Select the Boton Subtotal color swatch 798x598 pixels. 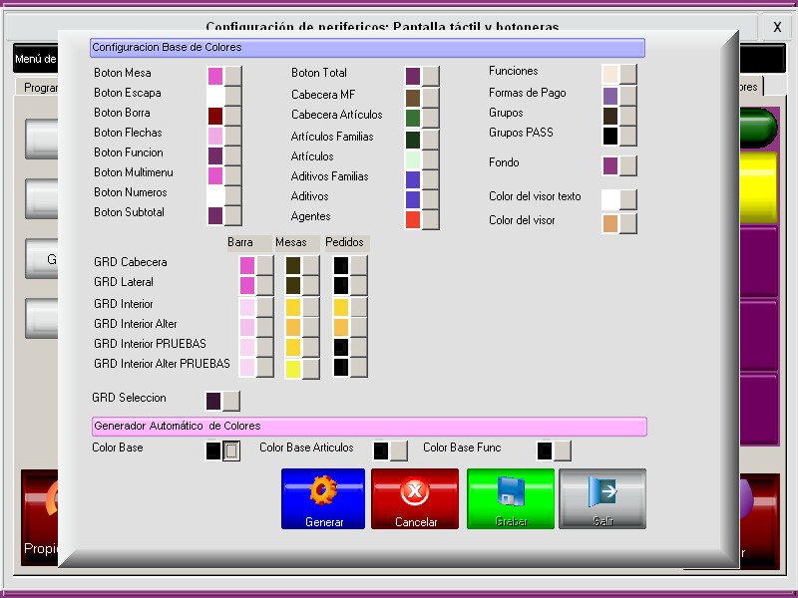215,215
